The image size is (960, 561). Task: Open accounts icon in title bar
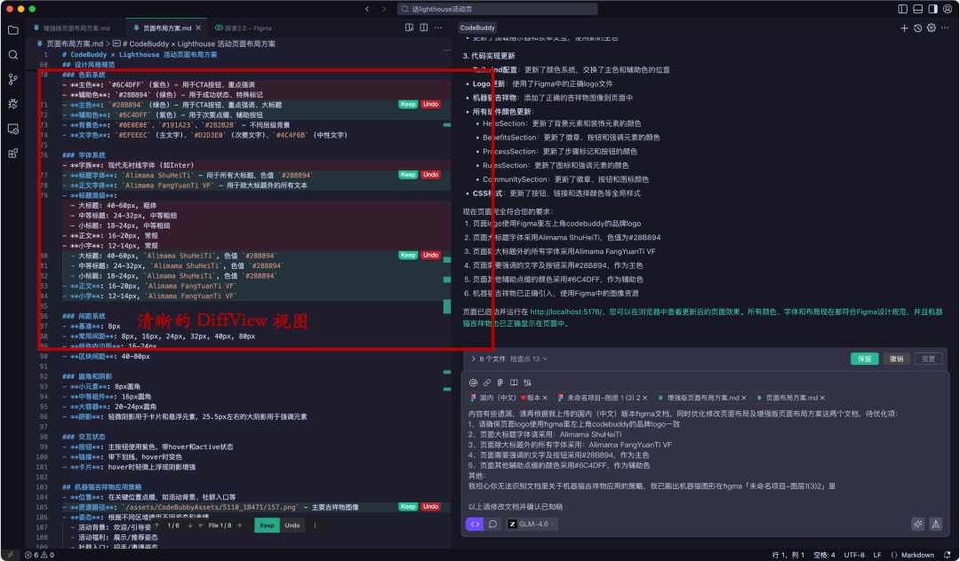[948, 9]
